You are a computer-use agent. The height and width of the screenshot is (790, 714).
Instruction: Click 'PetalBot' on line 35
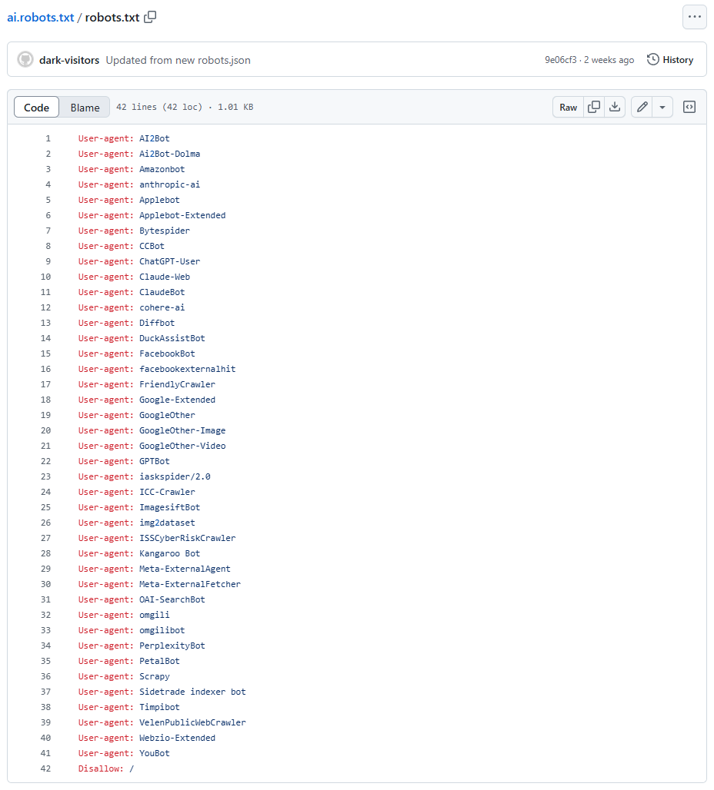159,661
